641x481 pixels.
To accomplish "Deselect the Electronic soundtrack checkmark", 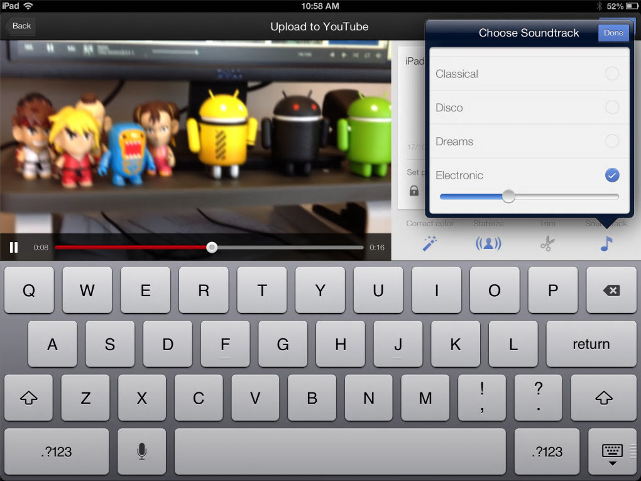I will coord(612,175).
